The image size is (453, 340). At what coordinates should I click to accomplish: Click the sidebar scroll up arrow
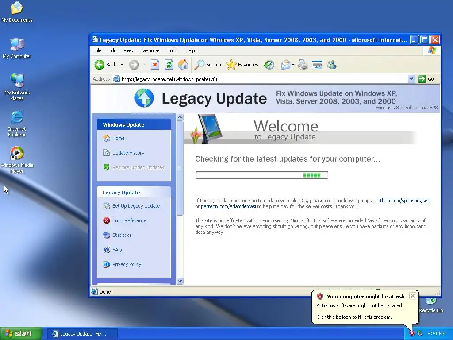point(180,117)
